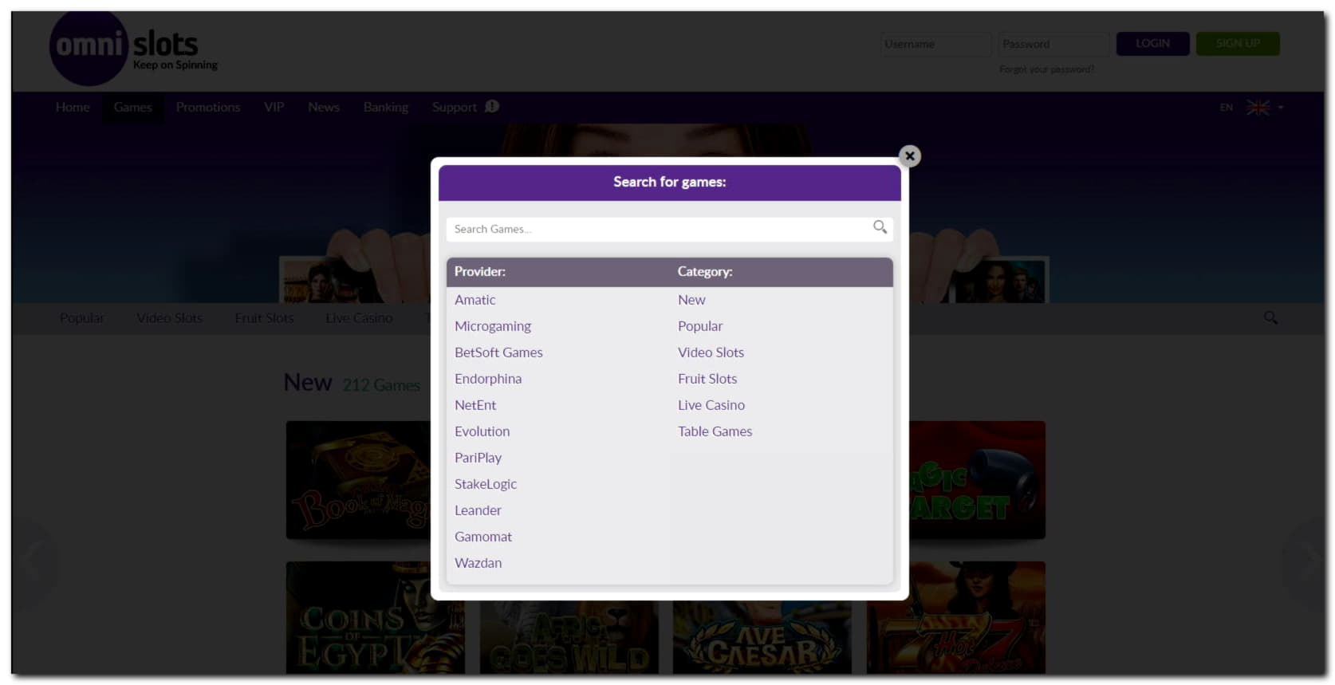
Task: Open Coins of Egypt game thumbnail
Action: 376,618
